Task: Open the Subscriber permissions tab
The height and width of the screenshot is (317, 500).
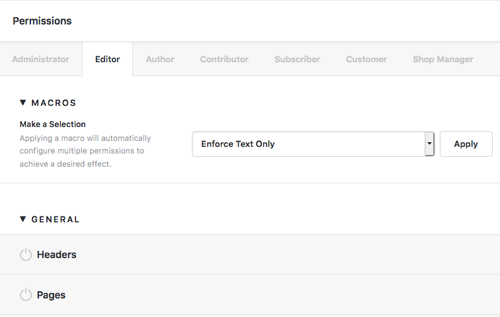Action: pos(297,59)
